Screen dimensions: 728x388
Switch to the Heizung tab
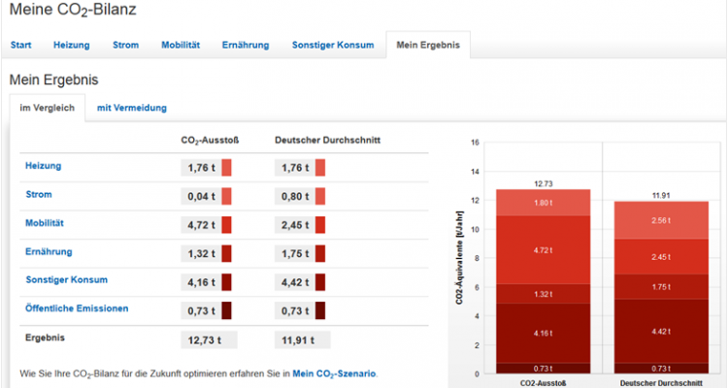(x=74, y=45)
